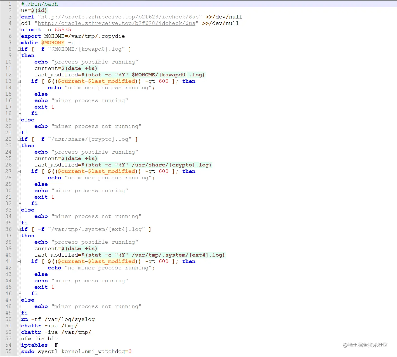Place cursor on us=$(id) assignment
The height and width of the screenshot is (357, 397).
click(34, 10)
